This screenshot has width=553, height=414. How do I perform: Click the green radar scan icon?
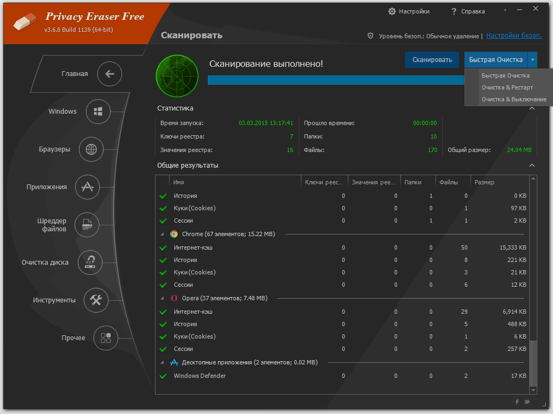pos(177,75)
